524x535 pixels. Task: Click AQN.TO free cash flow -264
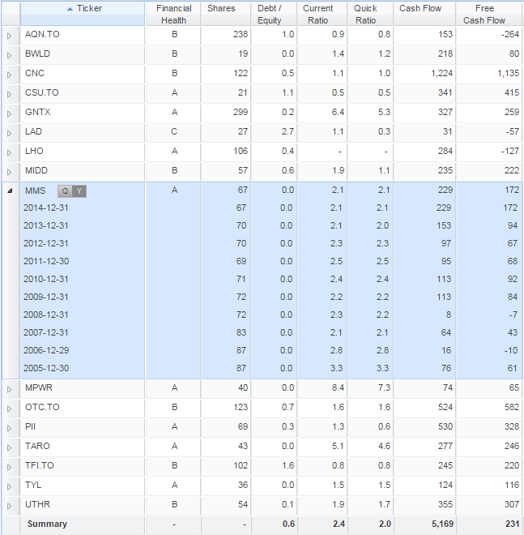[x=509, y=35]
